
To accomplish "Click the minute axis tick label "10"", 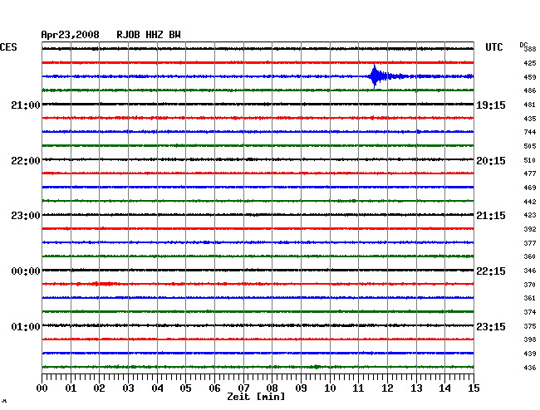I will pyautogui.click(x=330, y=388).
